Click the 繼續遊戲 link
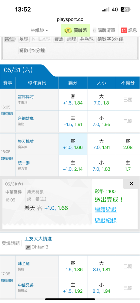This screenshot has height=303, width=140. point(105,210)
